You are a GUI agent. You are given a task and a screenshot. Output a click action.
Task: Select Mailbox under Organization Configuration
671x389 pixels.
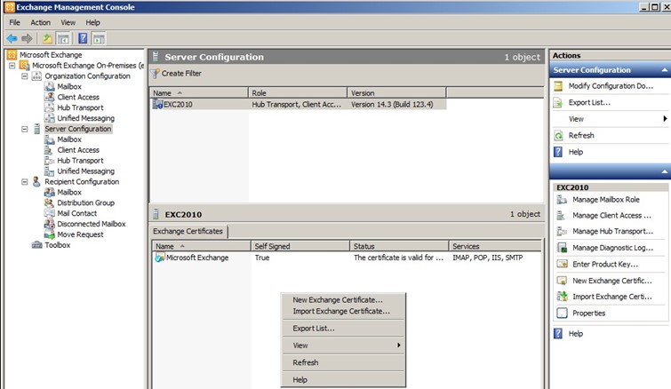69,86
